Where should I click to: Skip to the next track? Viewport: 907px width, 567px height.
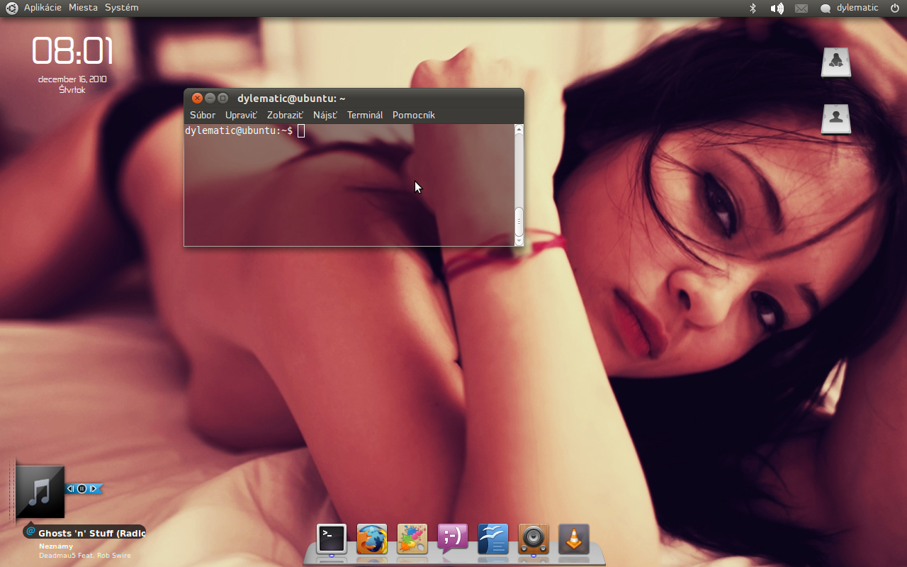pos(94,488)
